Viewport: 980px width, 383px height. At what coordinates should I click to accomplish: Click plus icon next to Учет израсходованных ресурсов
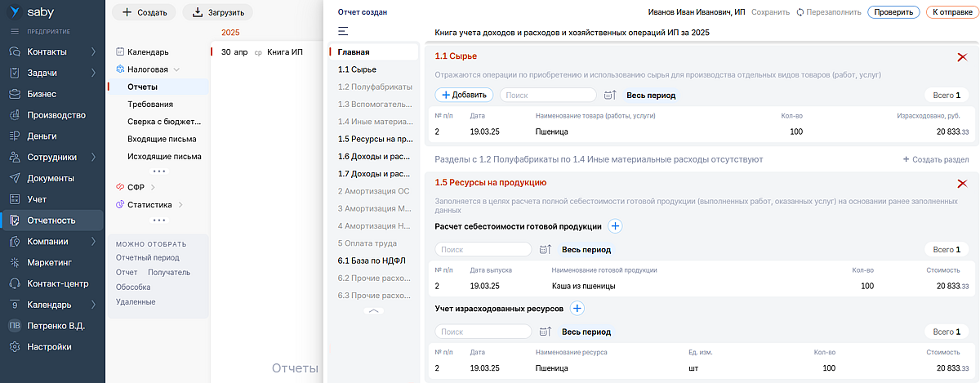577,309
